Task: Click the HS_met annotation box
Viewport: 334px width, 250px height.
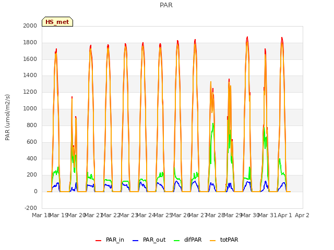Action: (57, 22)
